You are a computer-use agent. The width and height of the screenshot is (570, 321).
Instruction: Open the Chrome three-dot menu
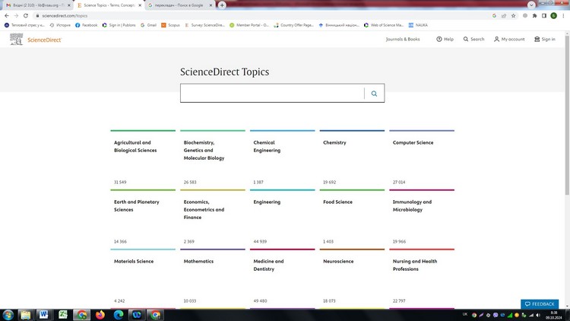[x=563, y=16]
